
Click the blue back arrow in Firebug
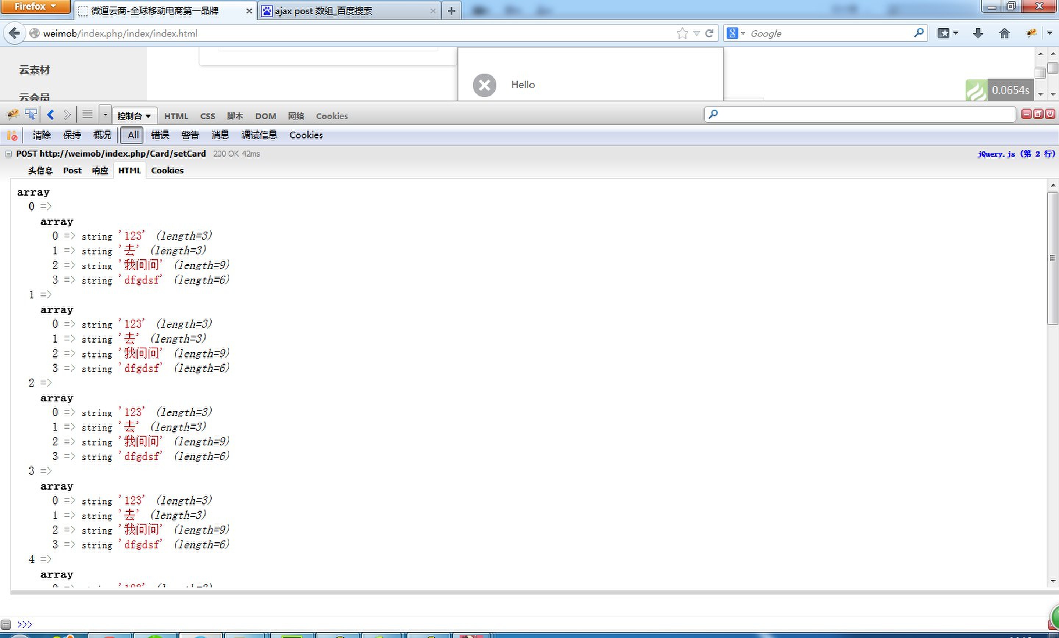click(x=50, y=114)
